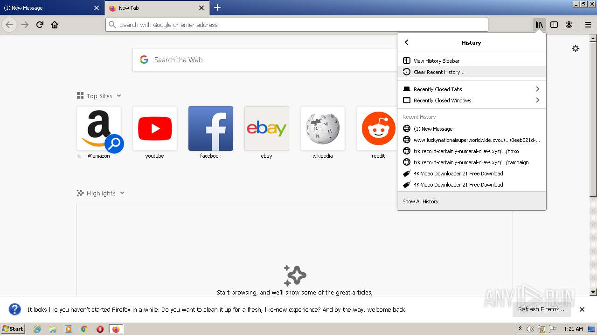597x335 pixels.
Task: Choose Clear Recent History
Action: (x=472, y=72)
